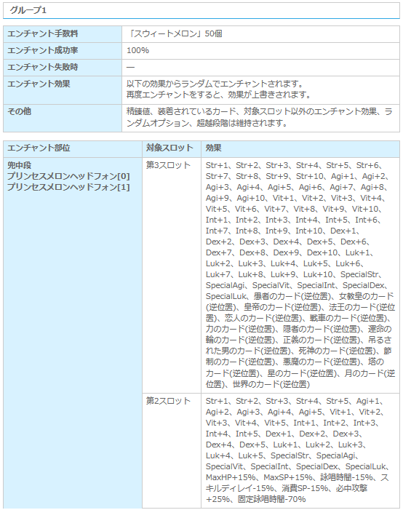Click プリンセスメロンヘッドフォン[1] item name
The image size is (403, 510).
68,188
